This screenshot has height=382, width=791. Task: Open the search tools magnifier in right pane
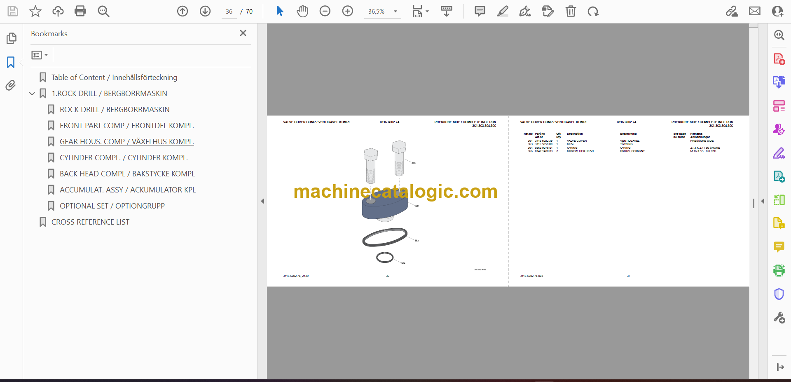[x=779, y=35]
